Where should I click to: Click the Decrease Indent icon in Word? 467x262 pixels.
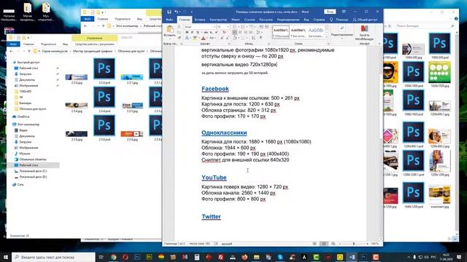tap(261, 27)
